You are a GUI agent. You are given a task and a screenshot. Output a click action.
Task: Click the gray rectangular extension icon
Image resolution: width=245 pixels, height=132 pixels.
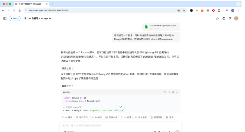point(208,10)
